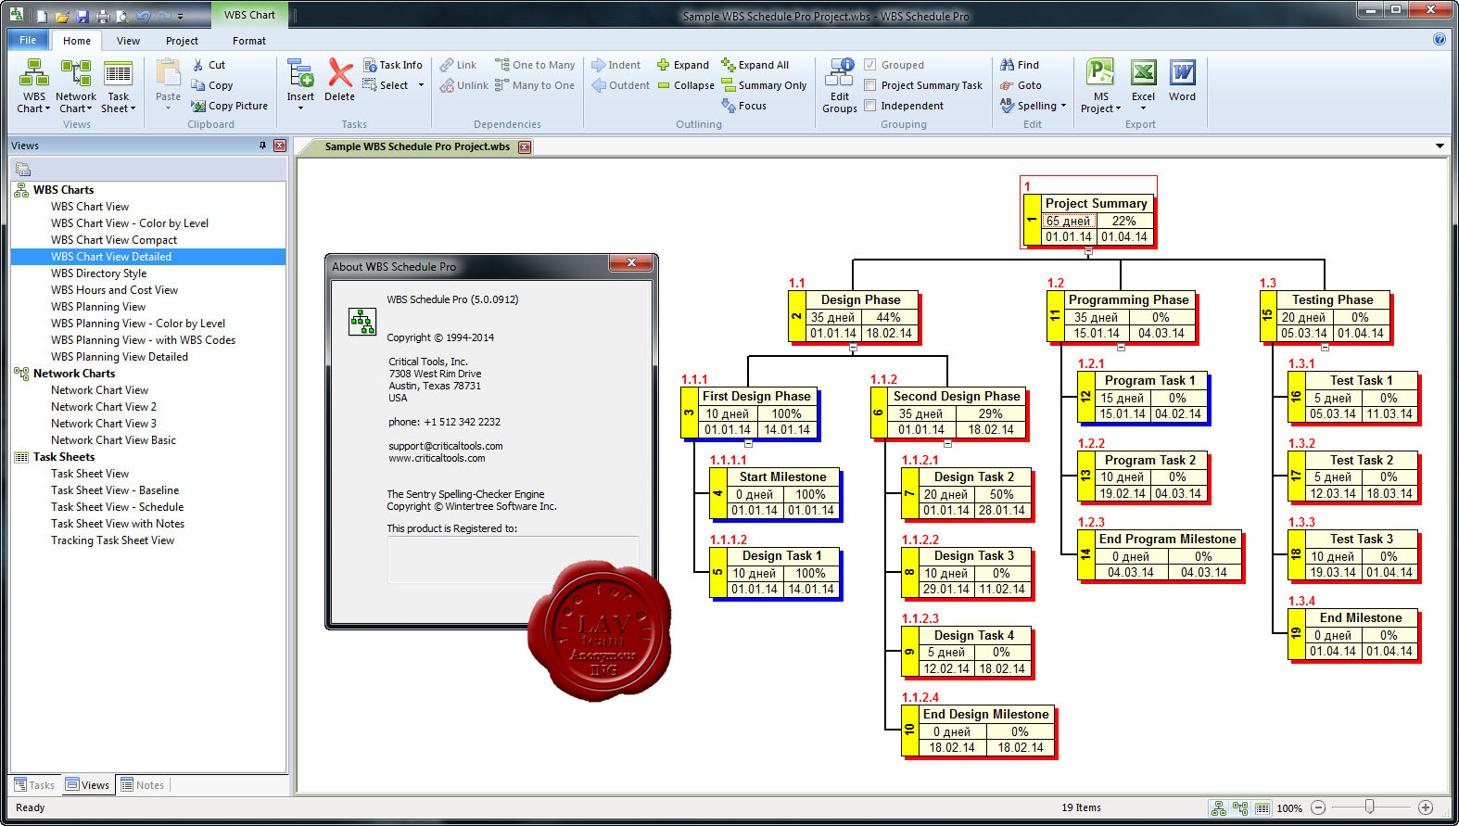Select the End Design Milestone box

(977, 731)
